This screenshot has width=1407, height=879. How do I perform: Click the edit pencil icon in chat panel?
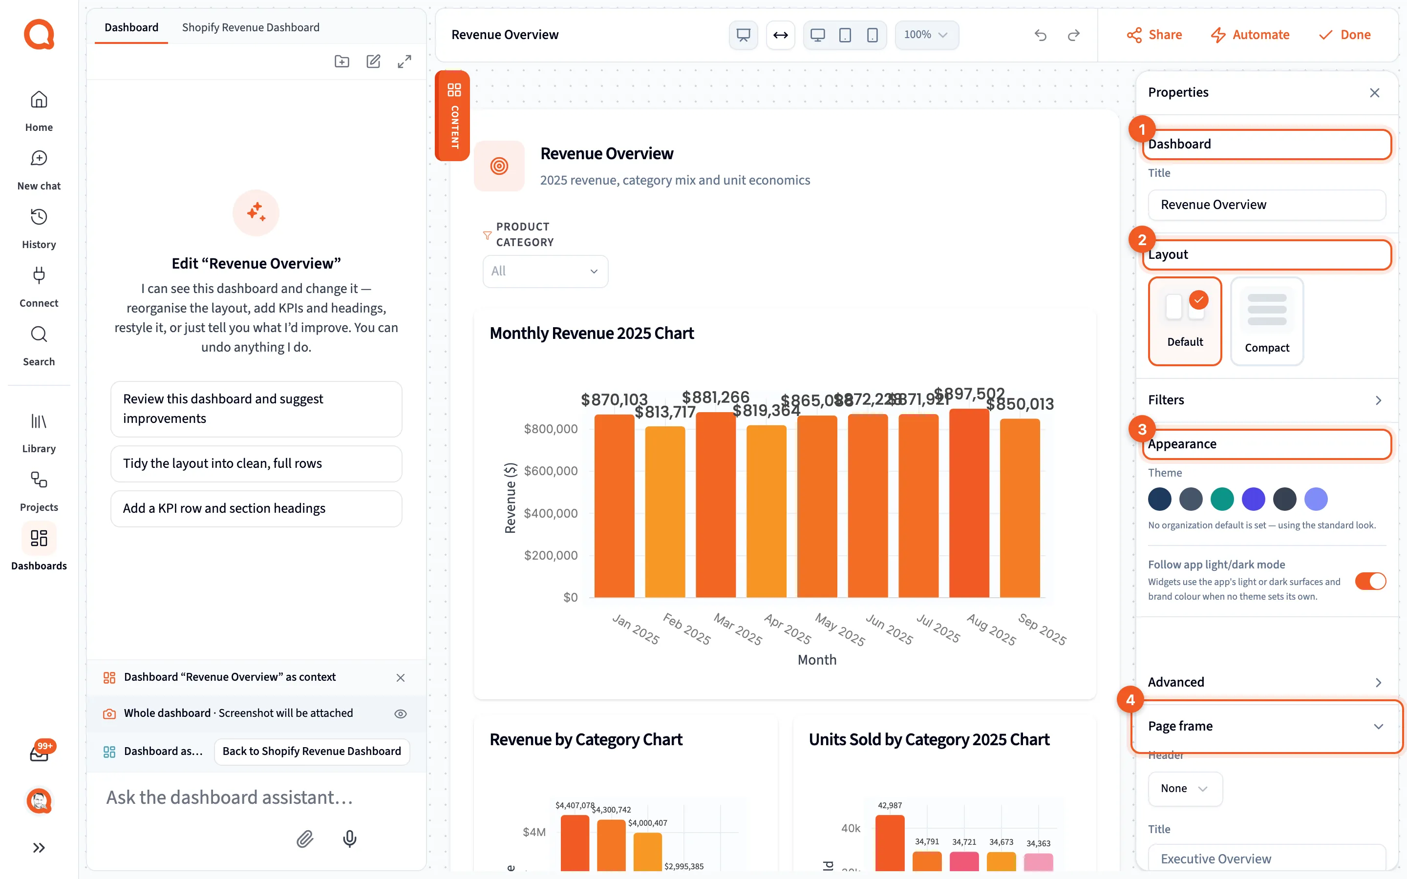[x=373, y=61]
